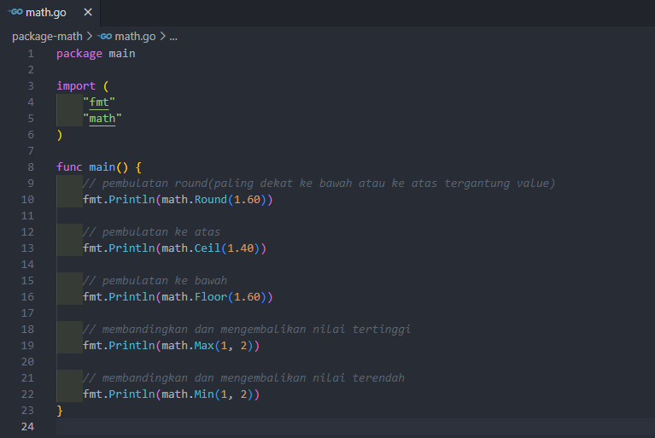Click value 1.60 on line 10

click(247, 200)
